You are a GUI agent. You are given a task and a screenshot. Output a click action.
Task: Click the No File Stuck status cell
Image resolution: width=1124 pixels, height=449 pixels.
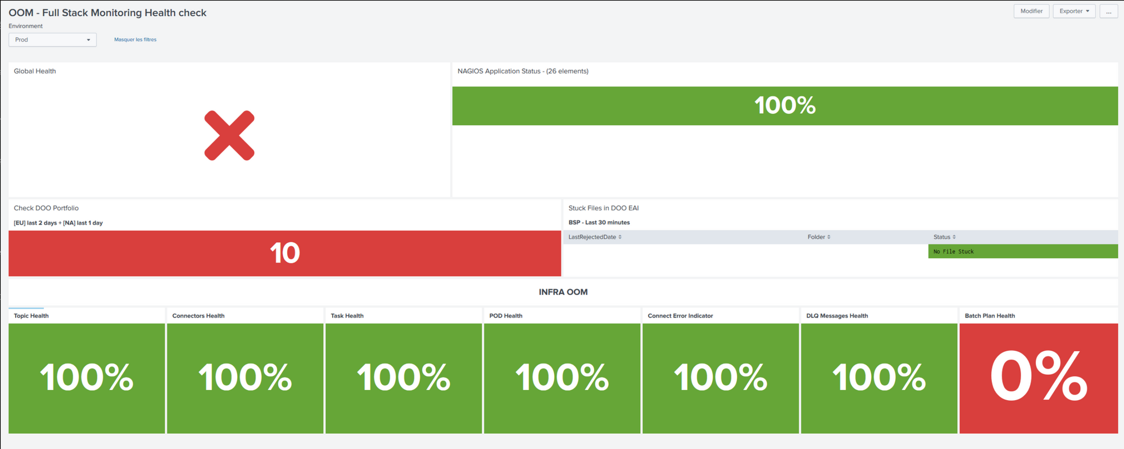click(1023, 251)
